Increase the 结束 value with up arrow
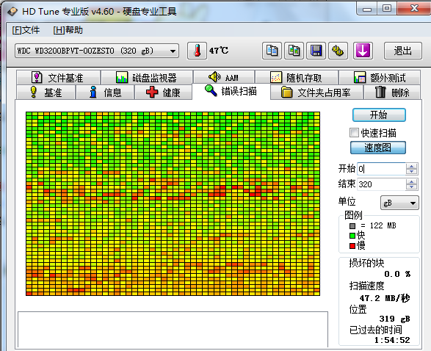The width and height of the screenshot is (431, 351). pos(411,181)
